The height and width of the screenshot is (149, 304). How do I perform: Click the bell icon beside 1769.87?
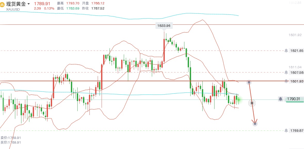286,131
